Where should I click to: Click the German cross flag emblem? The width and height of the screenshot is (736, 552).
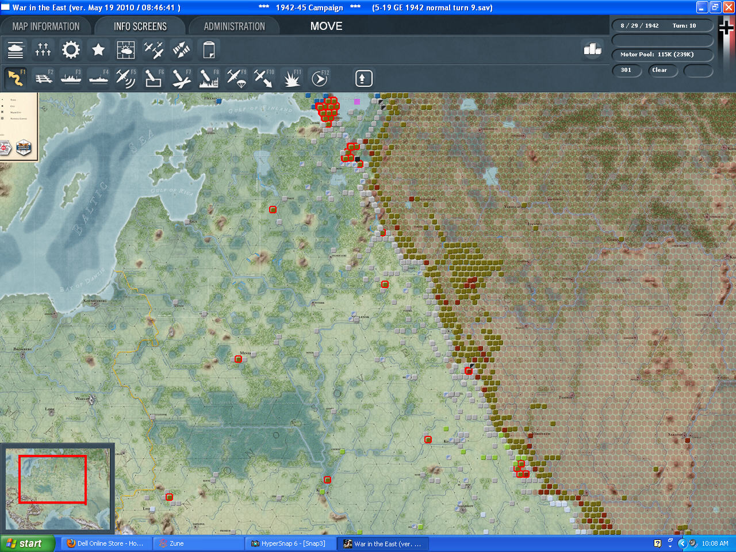[727, 27]
